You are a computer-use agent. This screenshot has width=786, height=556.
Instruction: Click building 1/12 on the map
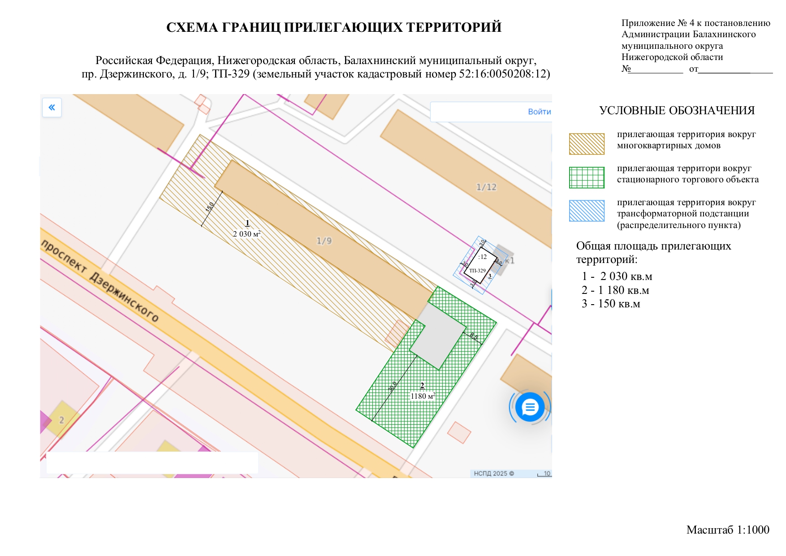(x=486, y=187)
